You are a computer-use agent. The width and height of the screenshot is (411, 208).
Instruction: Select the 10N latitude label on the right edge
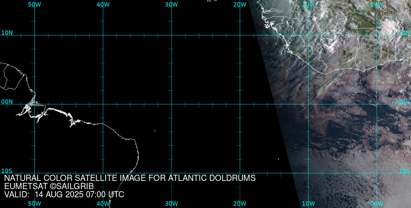[404, 33]
